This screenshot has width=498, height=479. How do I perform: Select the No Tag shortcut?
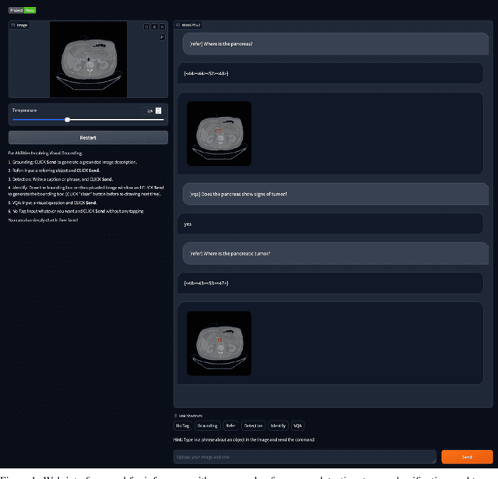(183, 425)
